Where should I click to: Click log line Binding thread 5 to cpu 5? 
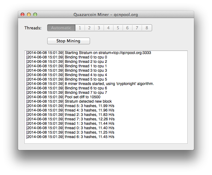pyautogui.click(x=67, y=79)
